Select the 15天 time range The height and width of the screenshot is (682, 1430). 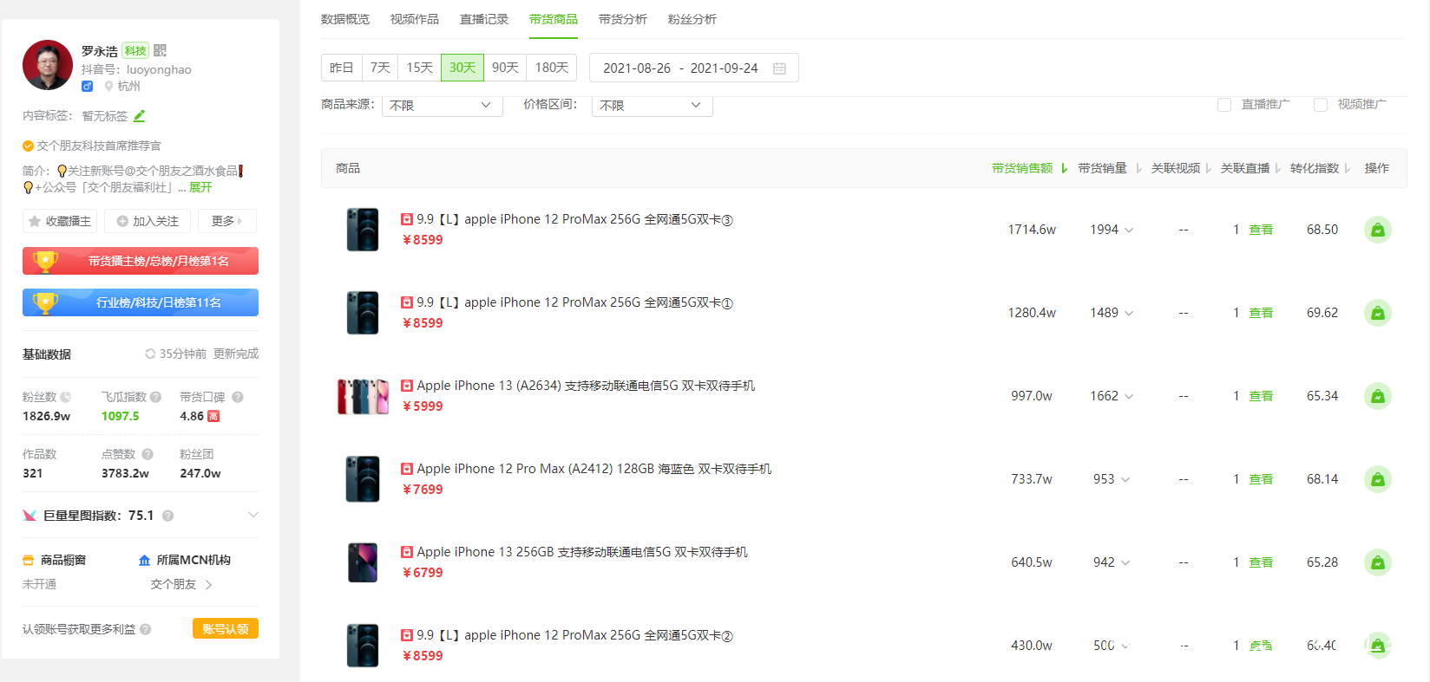coord(420,68)
